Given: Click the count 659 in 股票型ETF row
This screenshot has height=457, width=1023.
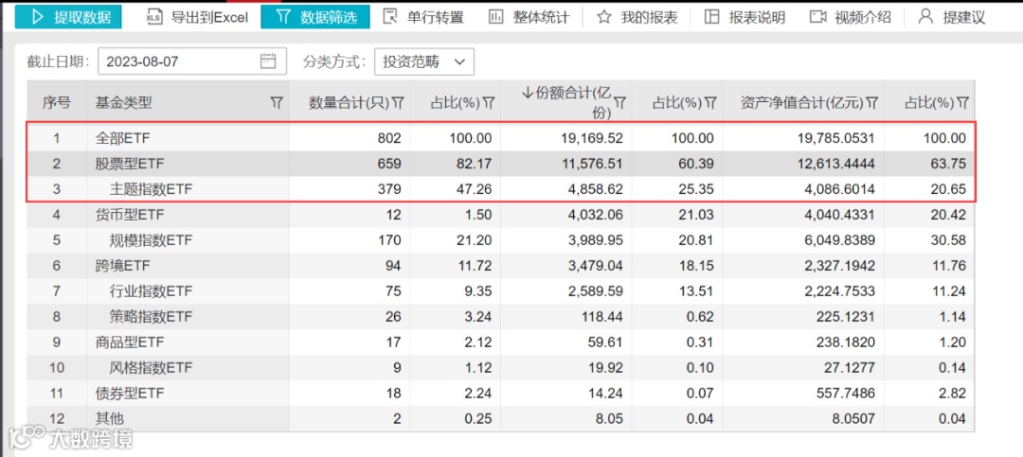Looking at the screenshot, I should [x=389, y=164].
